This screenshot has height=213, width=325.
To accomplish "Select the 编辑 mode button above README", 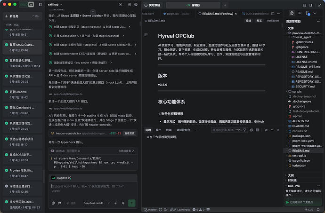I will pos(249,21).
